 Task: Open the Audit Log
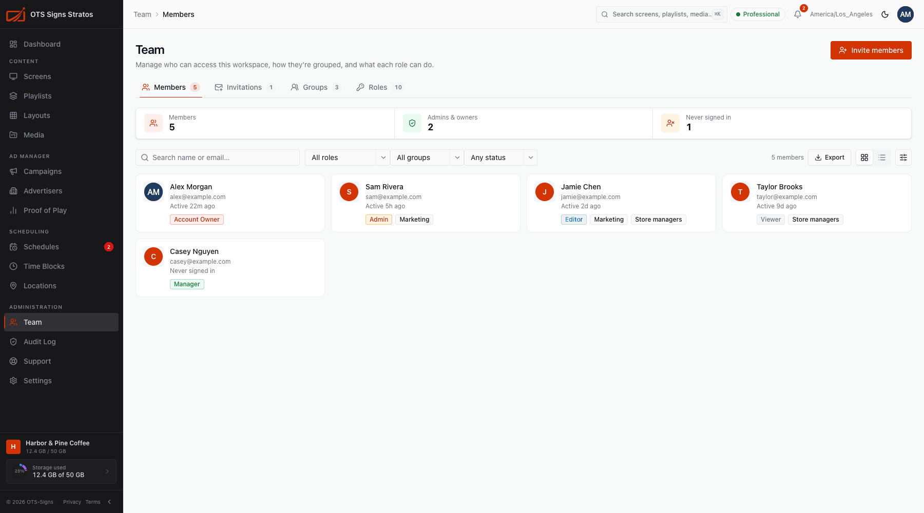click(62, 342)
